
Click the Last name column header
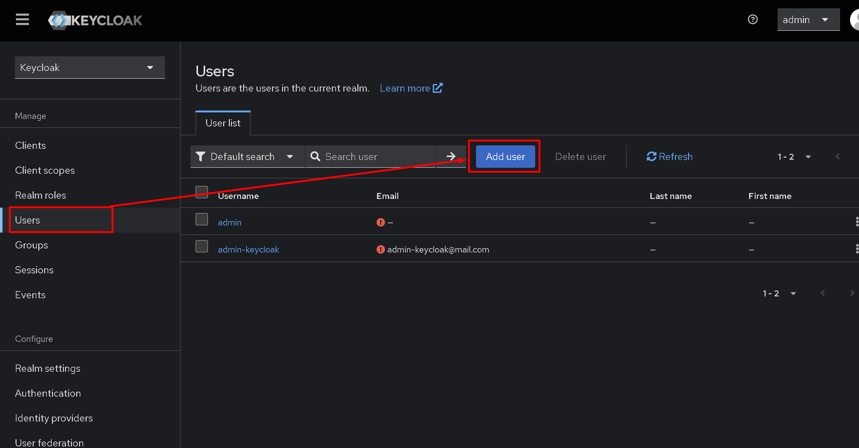(671, 196)
